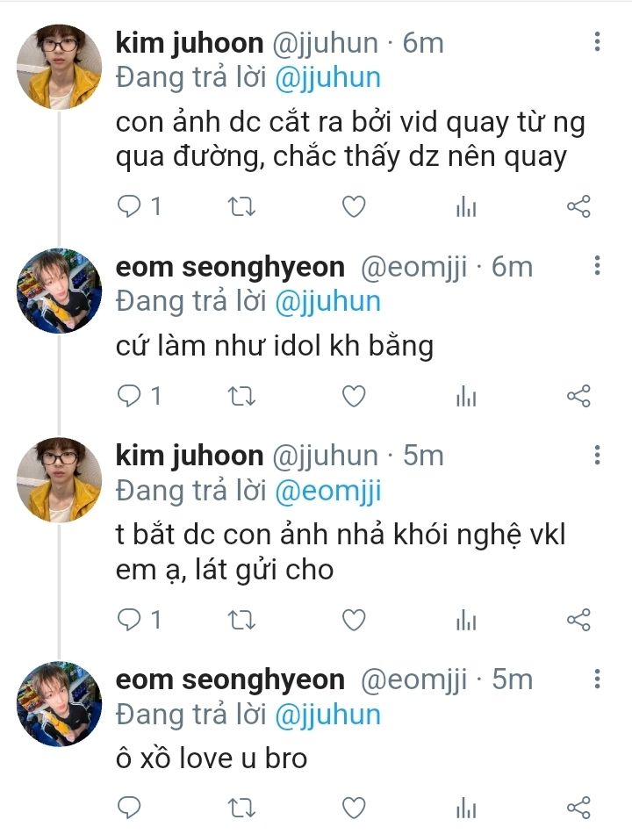Reply to the tweet about vid quay
Image resolution: width=632 pixels, height=834 pixels.
coord(129,207)
